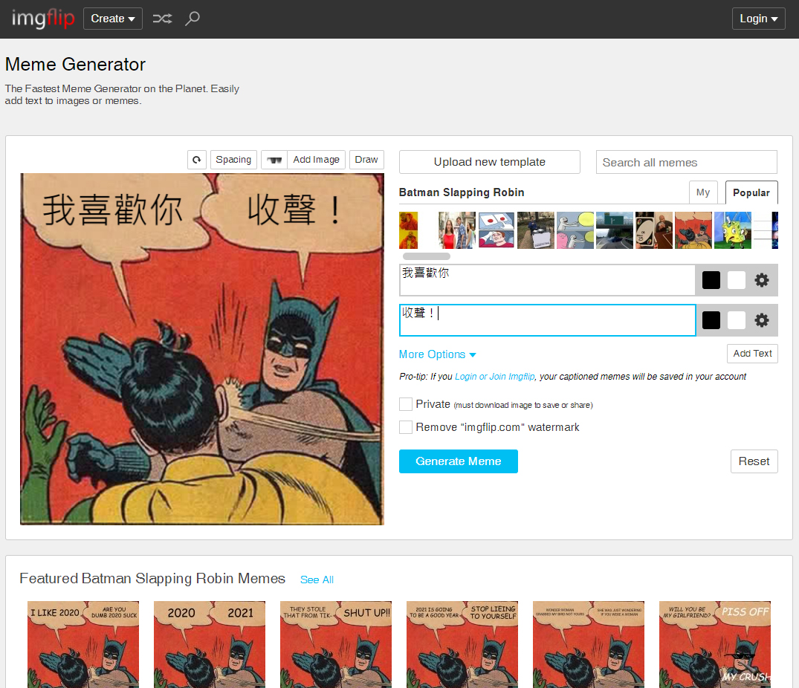Click the Reset button
This screenshot has height=688, width=799.
point(754,461)
